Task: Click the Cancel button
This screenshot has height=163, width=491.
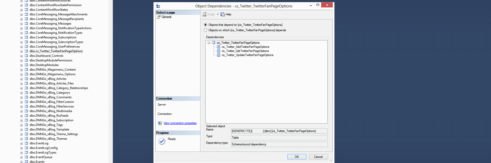Action: pyautogui.click(x=318, y=157)
